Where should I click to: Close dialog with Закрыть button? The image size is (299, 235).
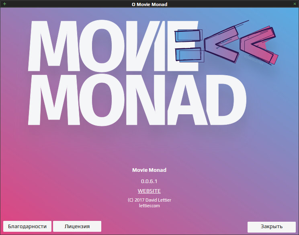point(272,227)
